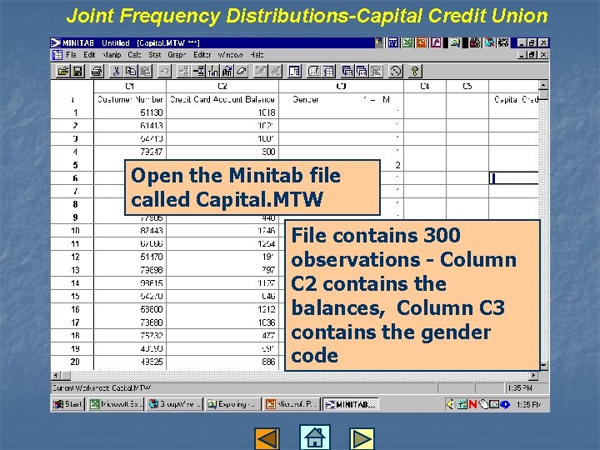Click the Cut scissors icon
The height and width of the screenshot is (450, 600).
[117, 71]
